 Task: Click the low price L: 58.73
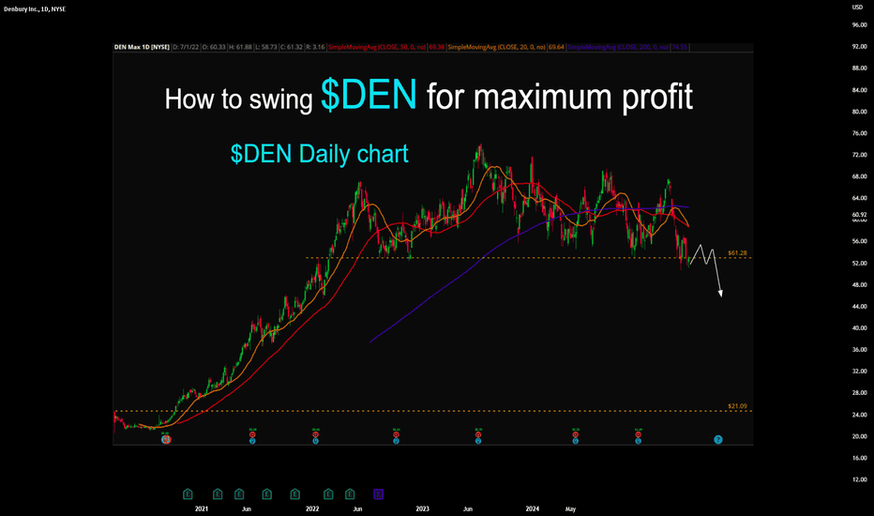pyautogui.click(x=266, y=47)
